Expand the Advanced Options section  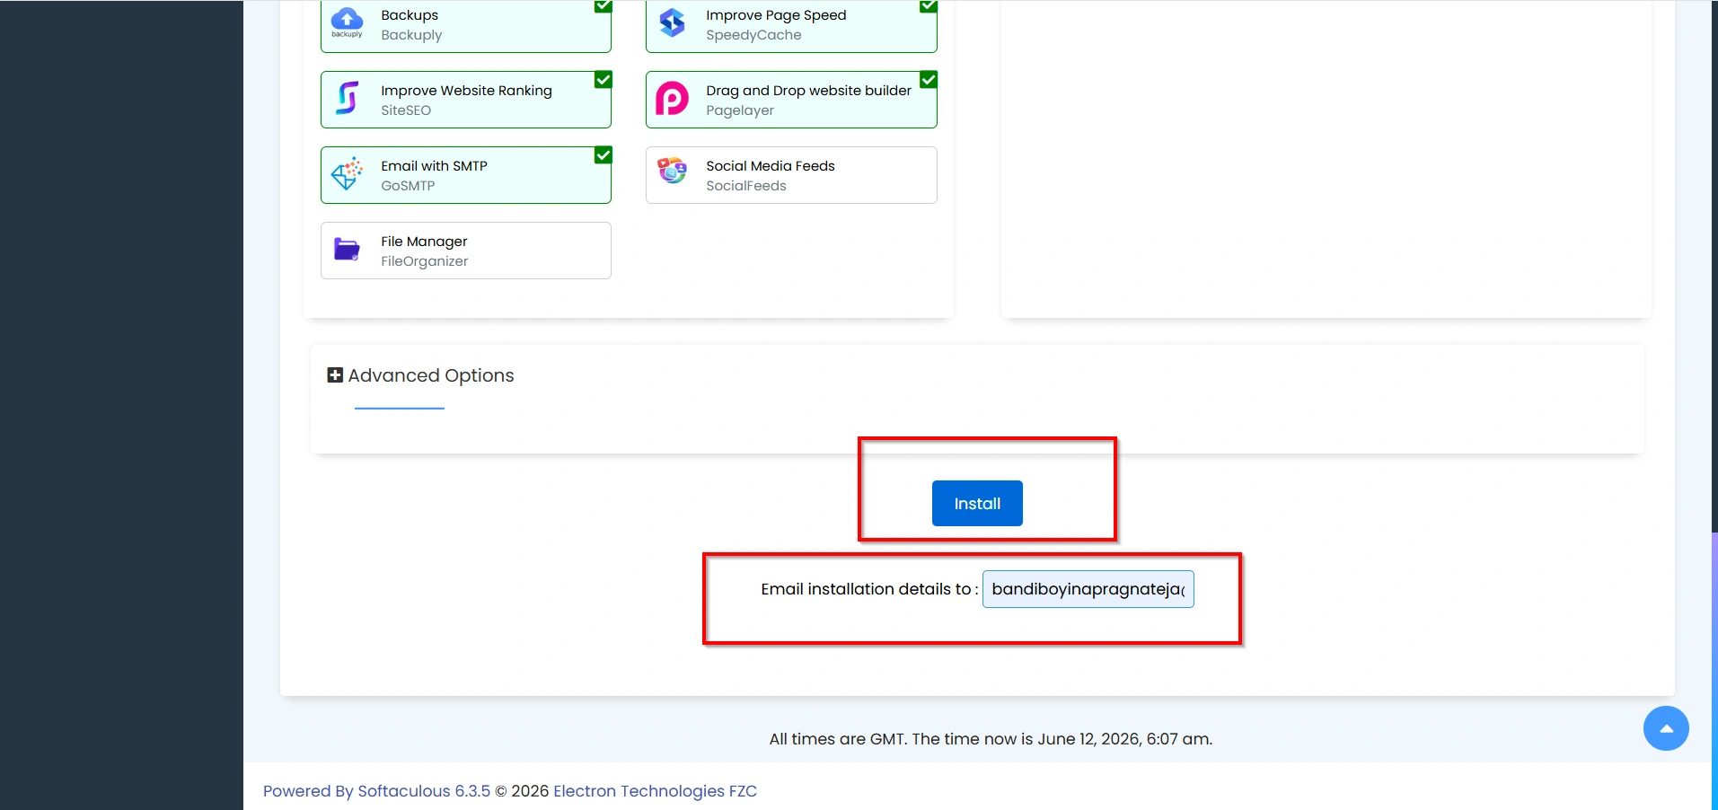(420, 375)
